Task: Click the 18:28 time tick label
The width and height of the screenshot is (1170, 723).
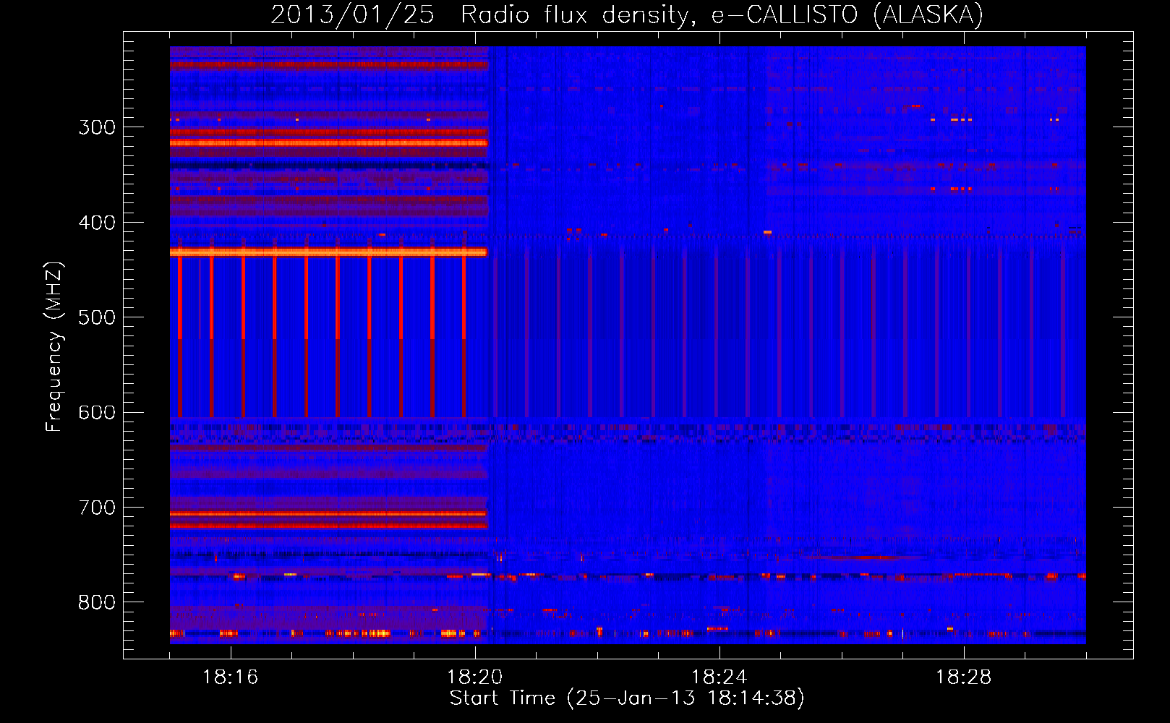Action: pyautogui.click(x=963, y=677)
